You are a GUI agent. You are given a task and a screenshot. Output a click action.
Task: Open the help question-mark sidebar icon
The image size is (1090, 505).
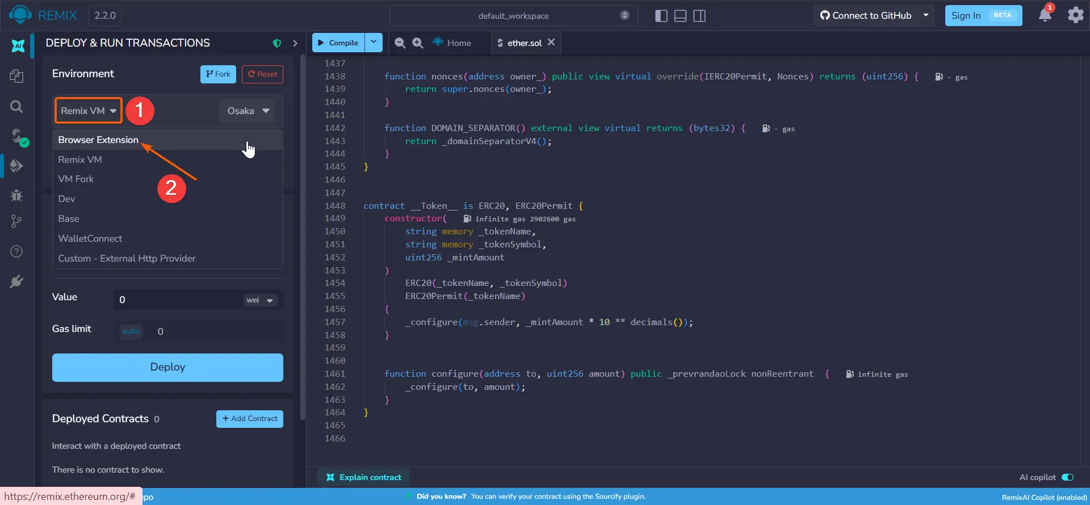(x=16, y=251)
